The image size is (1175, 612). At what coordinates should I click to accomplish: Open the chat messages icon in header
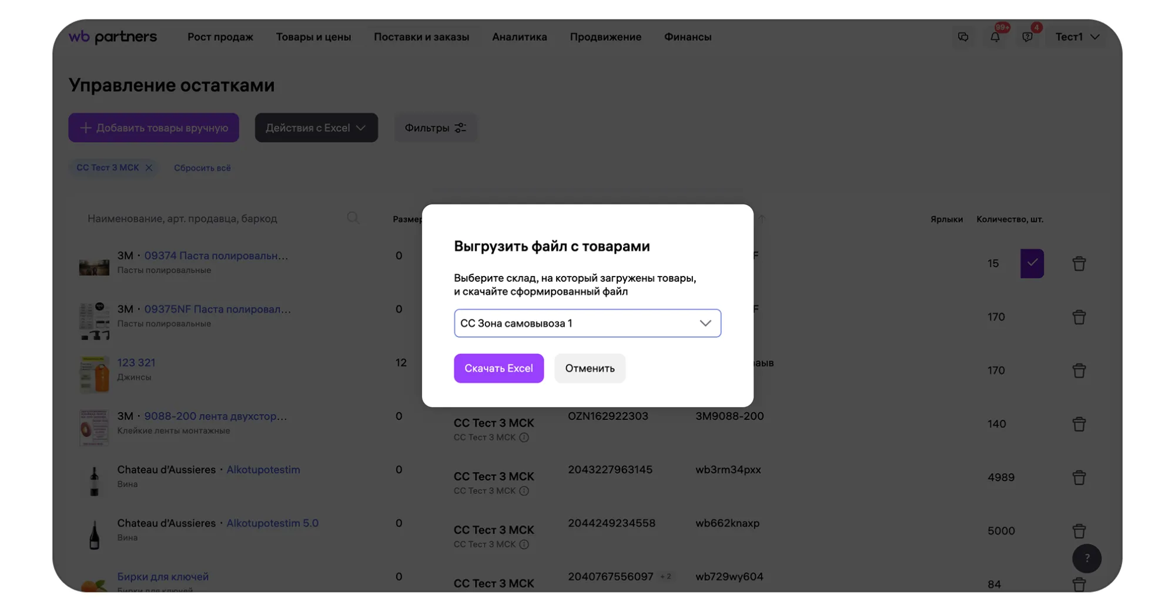point(963,37)
